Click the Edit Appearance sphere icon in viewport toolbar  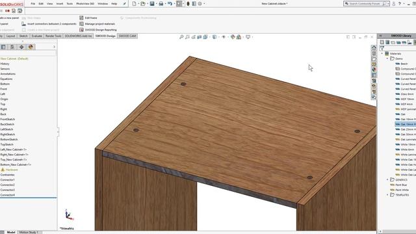[233, 37]
